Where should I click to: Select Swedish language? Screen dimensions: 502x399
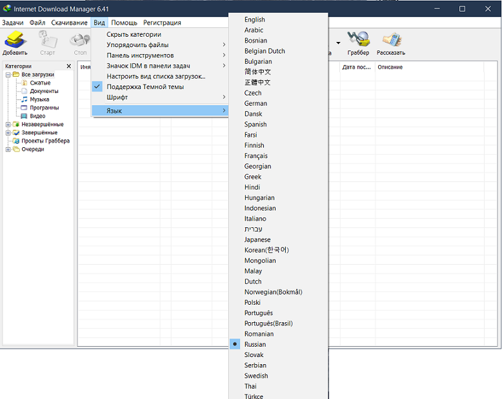pos(279,376)
